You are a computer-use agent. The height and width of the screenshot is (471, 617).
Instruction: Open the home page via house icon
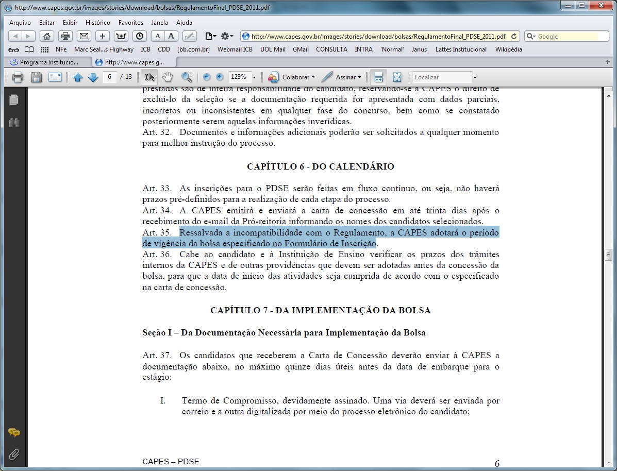(46, 36)
